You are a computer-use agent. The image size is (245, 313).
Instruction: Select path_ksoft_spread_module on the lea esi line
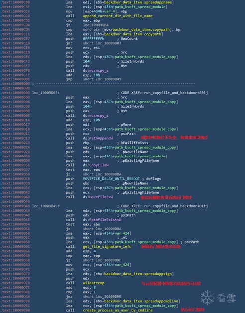(x=140, y=7)
